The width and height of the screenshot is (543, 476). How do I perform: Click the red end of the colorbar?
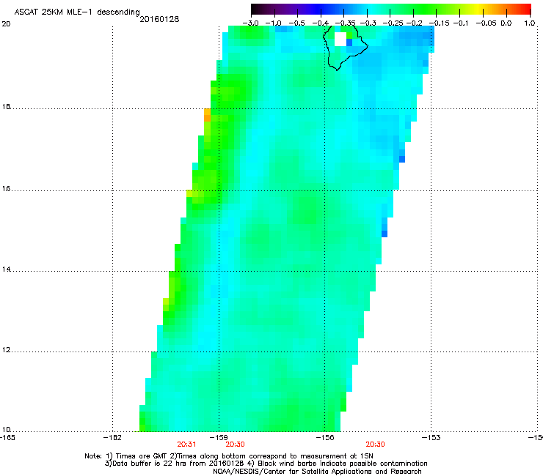(525, 10)
